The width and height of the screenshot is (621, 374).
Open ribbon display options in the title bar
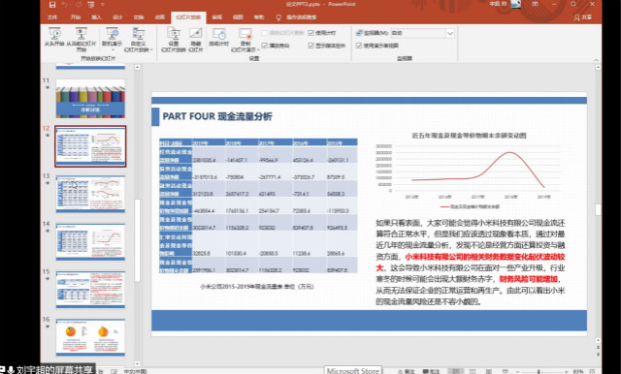[x=536, y=4]
